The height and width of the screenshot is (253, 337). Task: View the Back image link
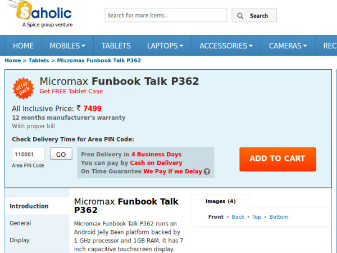(238, 217)
